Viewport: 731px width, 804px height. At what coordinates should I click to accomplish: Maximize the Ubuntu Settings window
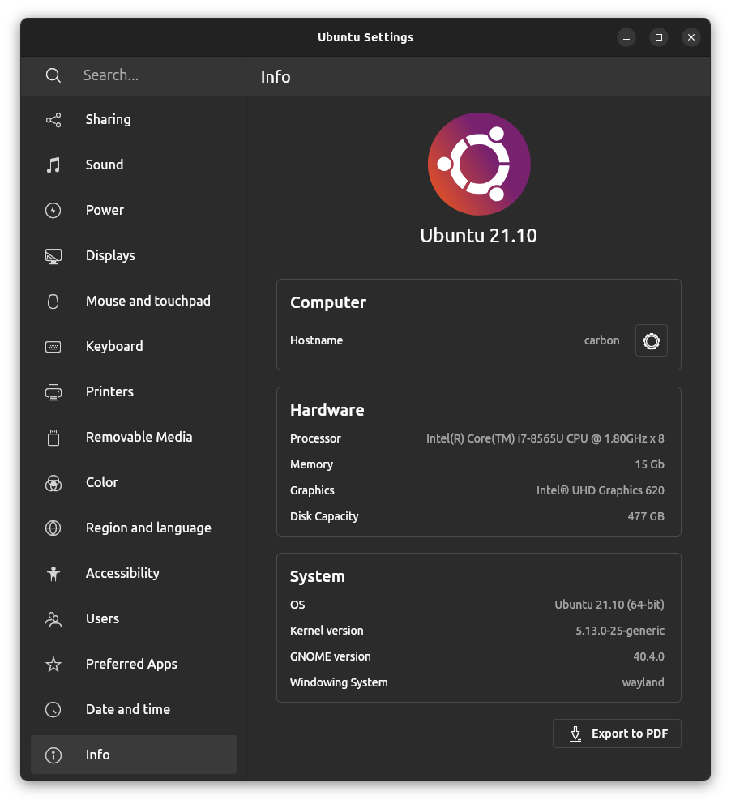[x=659, y=37]
